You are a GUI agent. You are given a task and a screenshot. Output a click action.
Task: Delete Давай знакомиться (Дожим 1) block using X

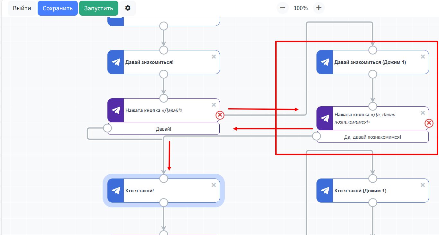coord(423,57)
